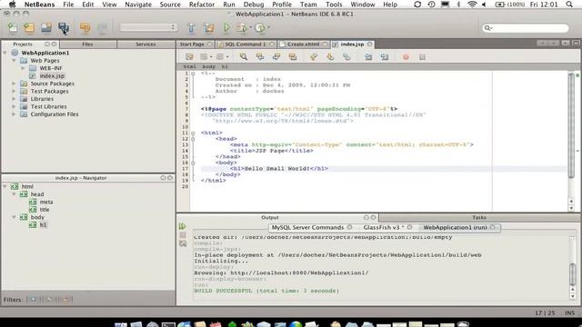Select the title node in Navigator
The image size is (582, 327).
click(x=45, y=210)
